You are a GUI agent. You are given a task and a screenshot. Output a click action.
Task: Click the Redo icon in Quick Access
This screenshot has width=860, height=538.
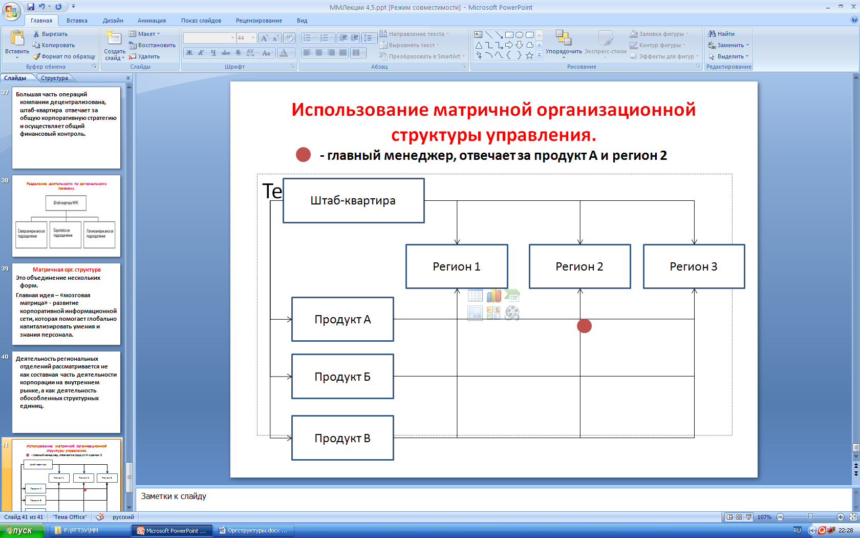pos(58,7)
